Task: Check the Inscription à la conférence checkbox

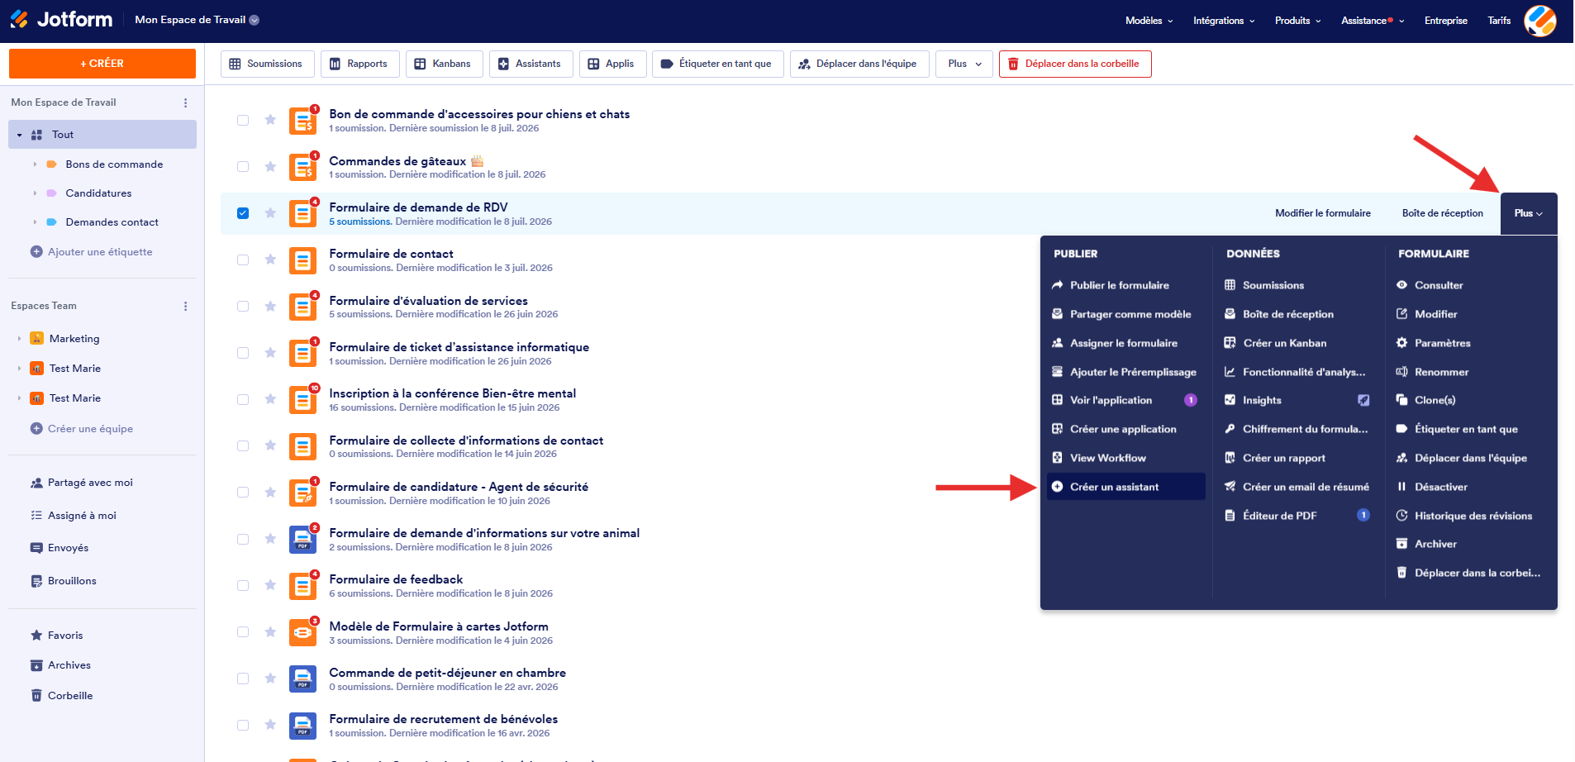Action: point(243,399)
